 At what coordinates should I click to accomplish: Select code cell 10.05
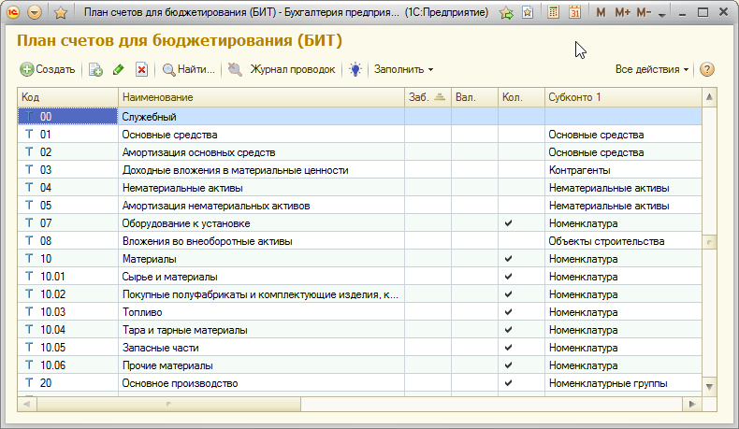point(68,348)
